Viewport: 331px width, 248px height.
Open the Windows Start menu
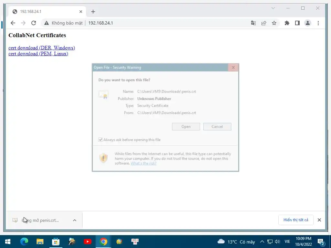(x=8, y=242)
